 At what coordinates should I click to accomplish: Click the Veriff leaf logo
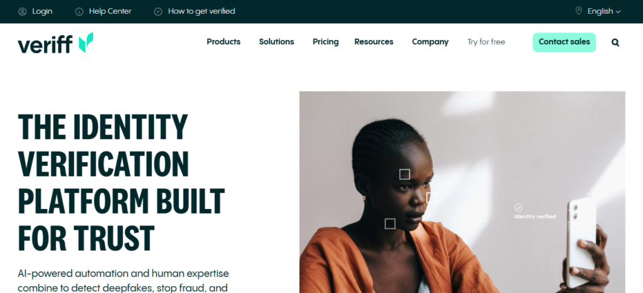(86, 43)
